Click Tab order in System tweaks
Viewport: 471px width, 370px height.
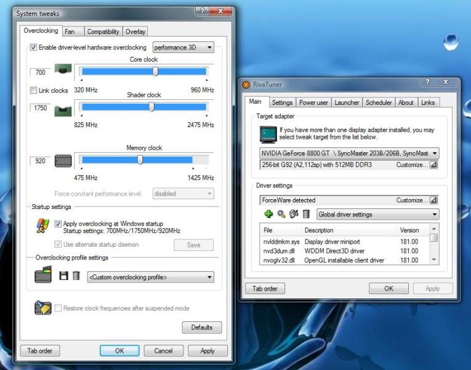pos(40,351)
